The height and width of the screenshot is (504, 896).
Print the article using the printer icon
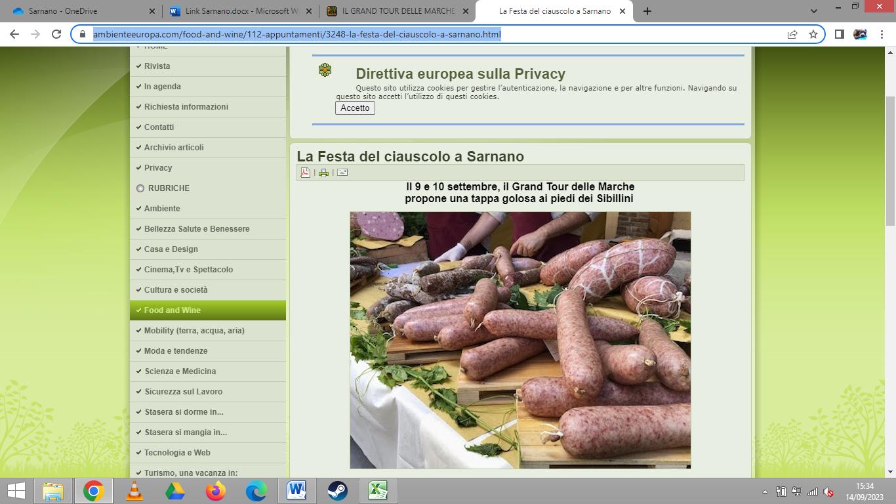pos(323,173)
